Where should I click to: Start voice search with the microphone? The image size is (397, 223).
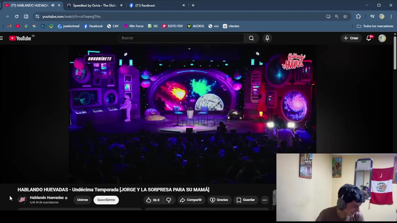point(267,38)
